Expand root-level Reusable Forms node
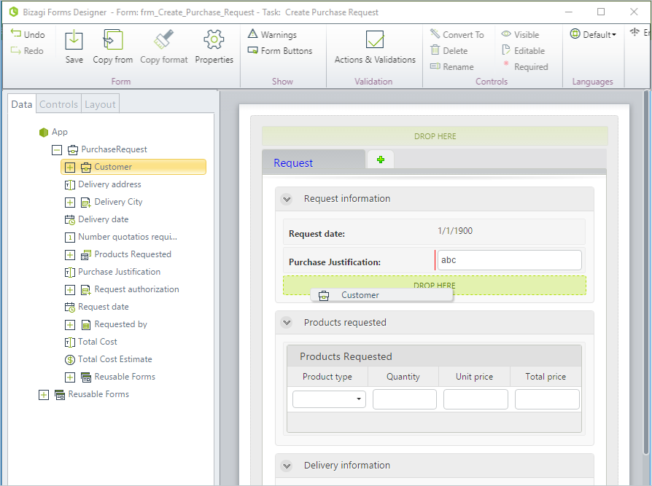The height and width of the screenshot is (486, 652). (x=44, y=395)
